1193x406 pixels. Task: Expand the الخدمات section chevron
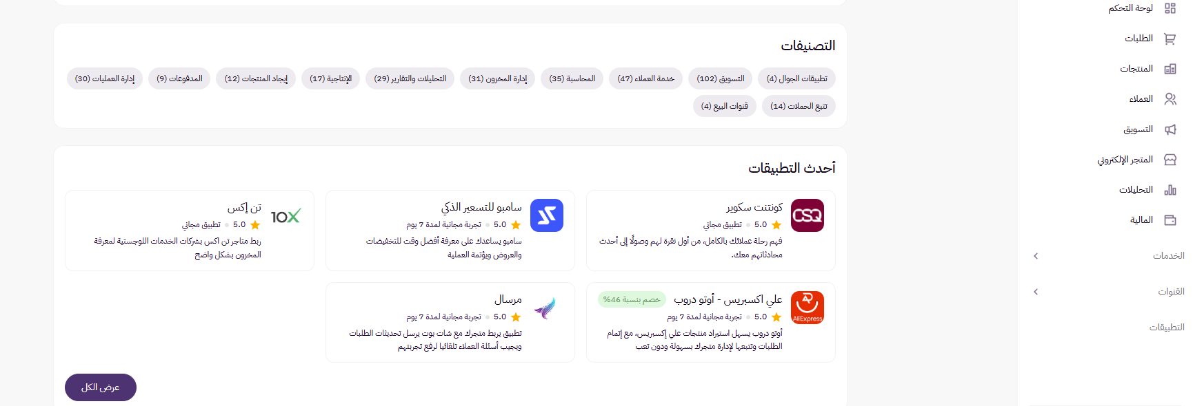click(x=1036, y=256)
